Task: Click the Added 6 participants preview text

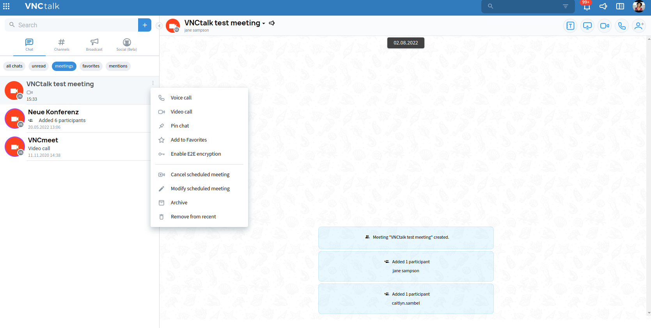Action: pos(62,121)
